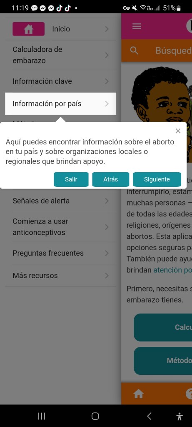
Task: Tap the Android home button icon
Action: [95, 416]
